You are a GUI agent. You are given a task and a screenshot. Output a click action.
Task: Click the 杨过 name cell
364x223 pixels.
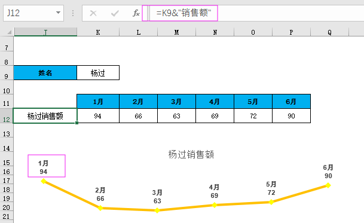[98, 73]
